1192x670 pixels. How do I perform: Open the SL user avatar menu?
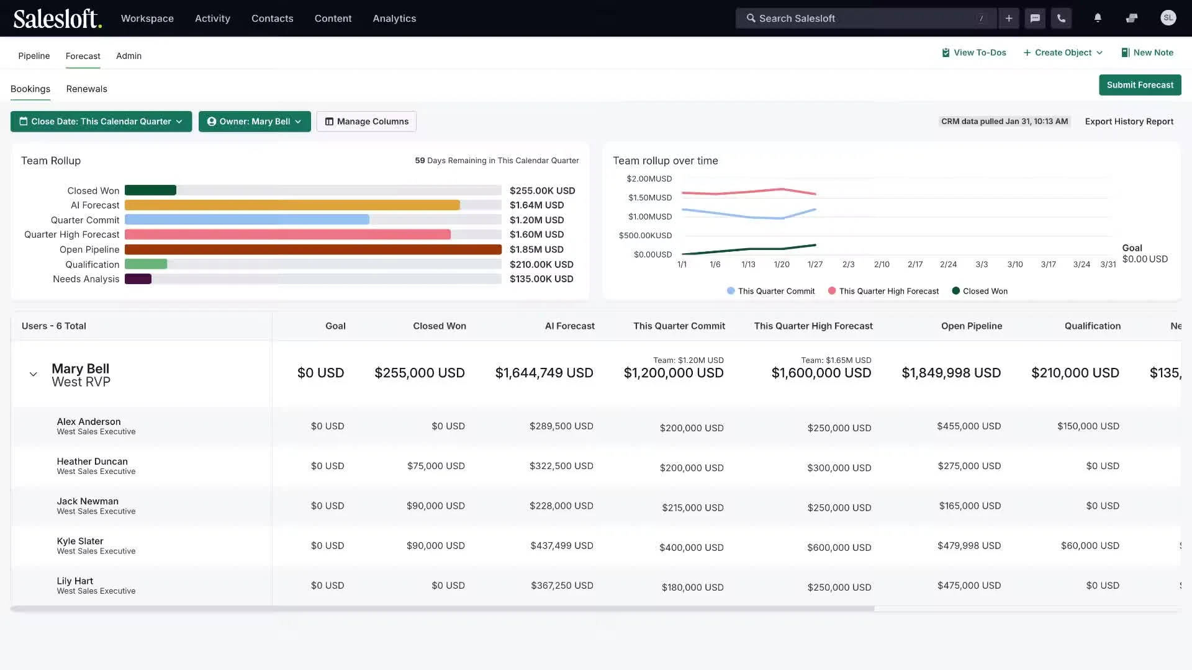[x=1168, y=18]
